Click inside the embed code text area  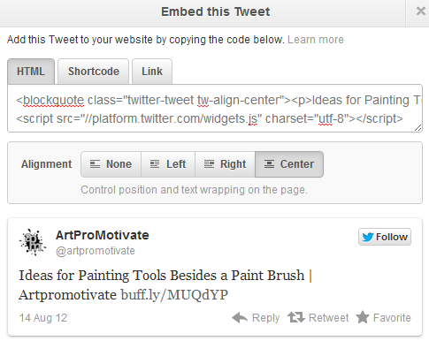(215, 109)
